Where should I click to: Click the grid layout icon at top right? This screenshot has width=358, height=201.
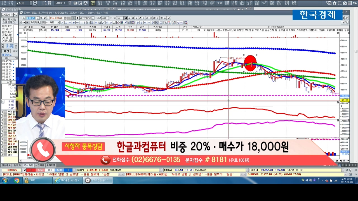click(x=350, y=3)
